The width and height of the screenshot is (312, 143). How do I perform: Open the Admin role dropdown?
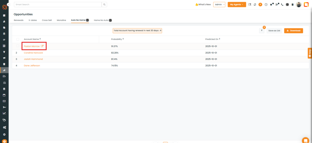(x=219, y=5)
